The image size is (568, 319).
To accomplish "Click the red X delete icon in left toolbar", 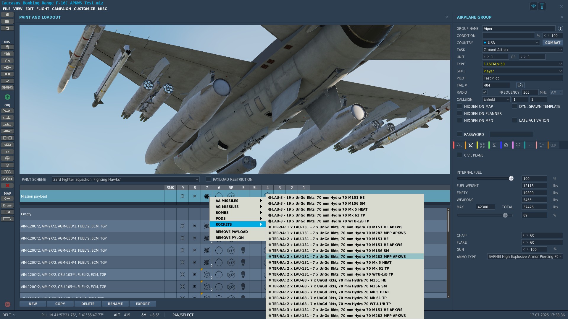I will coord(7,185).
